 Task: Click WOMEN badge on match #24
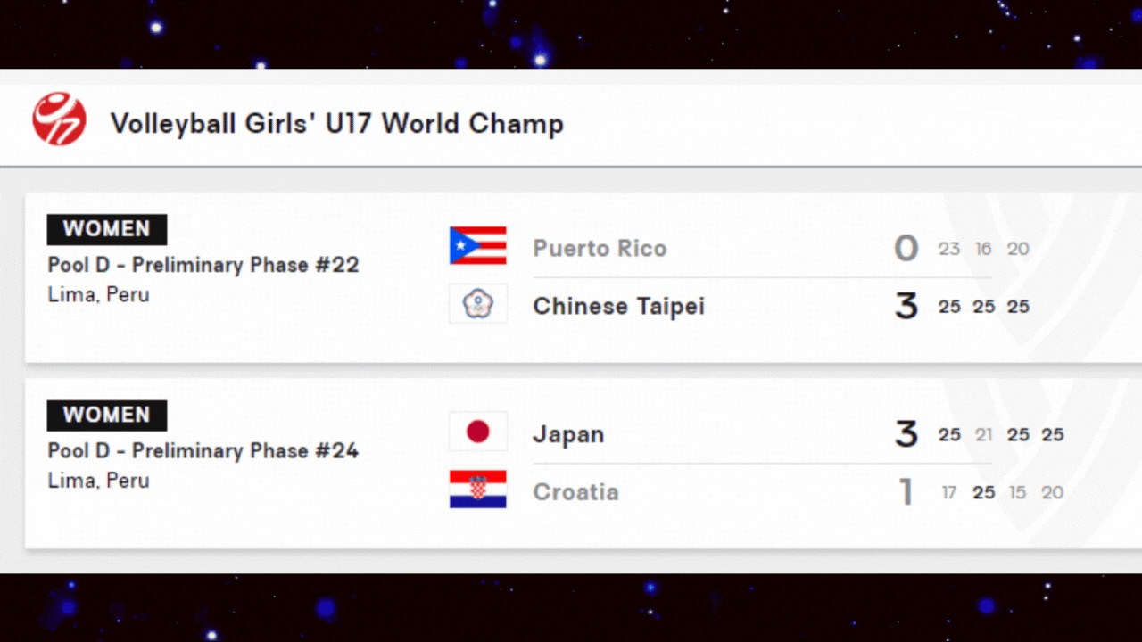tap(107, 416)
